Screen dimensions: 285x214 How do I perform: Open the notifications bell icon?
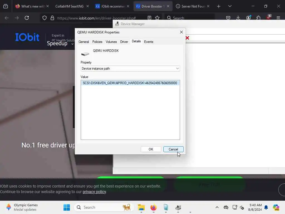(x=266, y=207)
